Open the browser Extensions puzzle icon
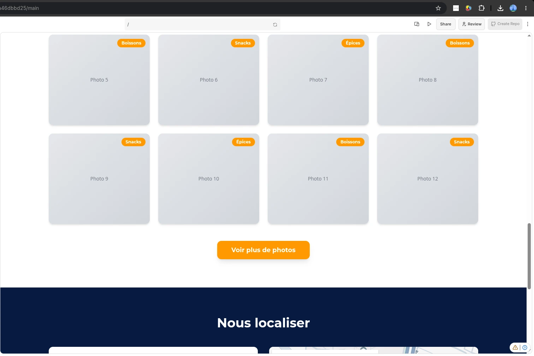The height and width of the screenshot is (356, 534). (481, 8)
